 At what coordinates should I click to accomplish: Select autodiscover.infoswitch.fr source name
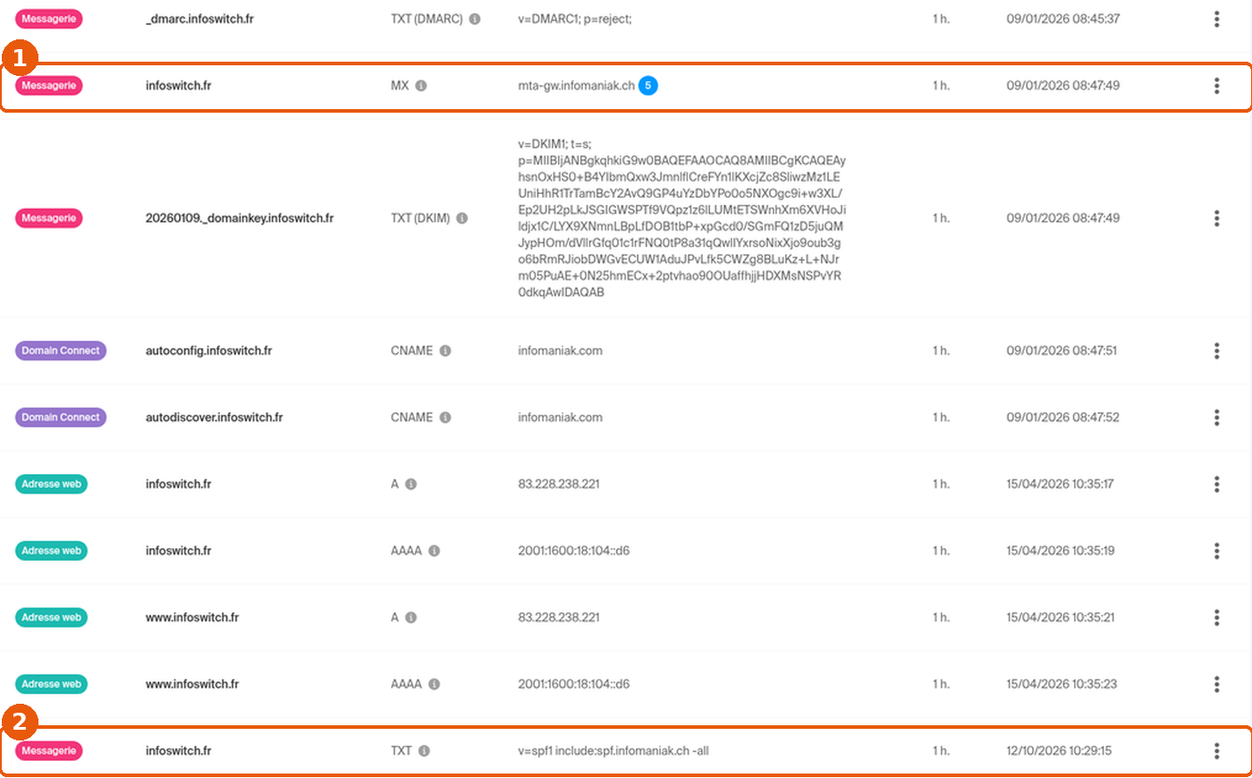[215, 418]
